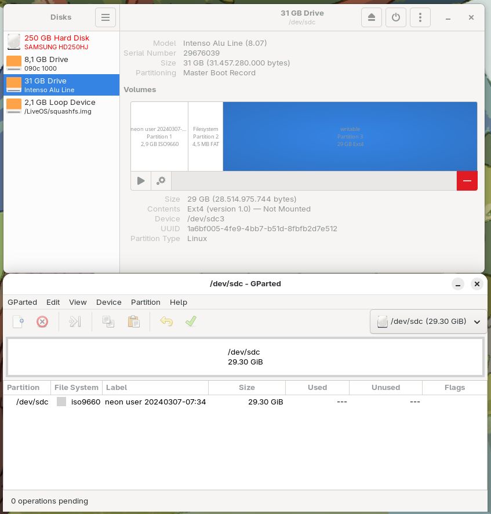The height and width of the screenshot is (514, 491).
Task: Select the 8,1 GB Drive
Action: [61, 64]
